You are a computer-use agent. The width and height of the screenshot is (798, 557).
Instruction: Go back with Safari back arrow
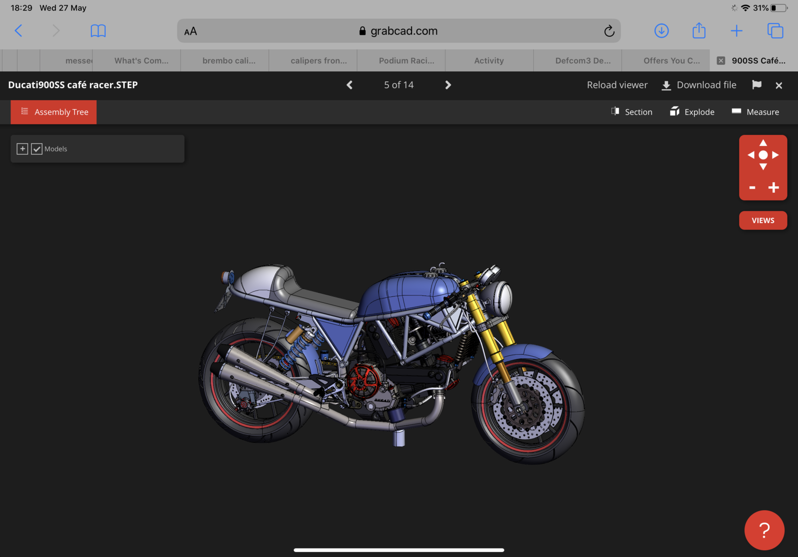[18, 31]
